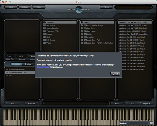Click the instrument path field
The image size is (157, 126).
(x=76, y=104)
